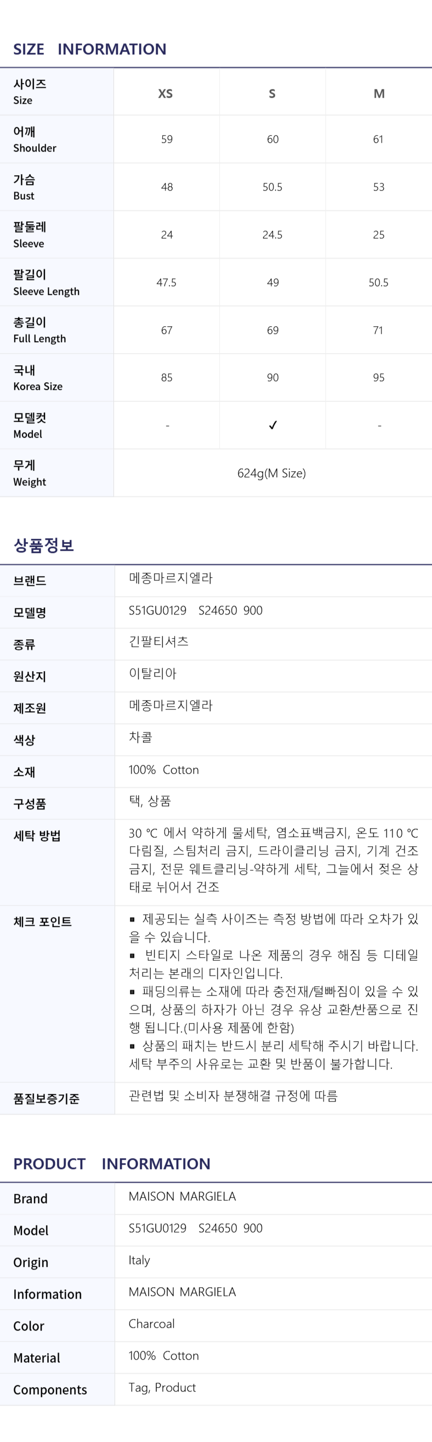432x1442 pixels.
Task: Click the 세탁 방법 row label
Action: point(37,836)
